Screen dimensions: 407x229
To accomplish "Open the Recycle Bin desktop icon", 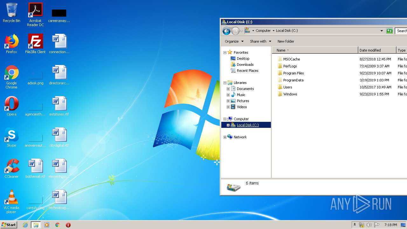I will coord(11,13).
